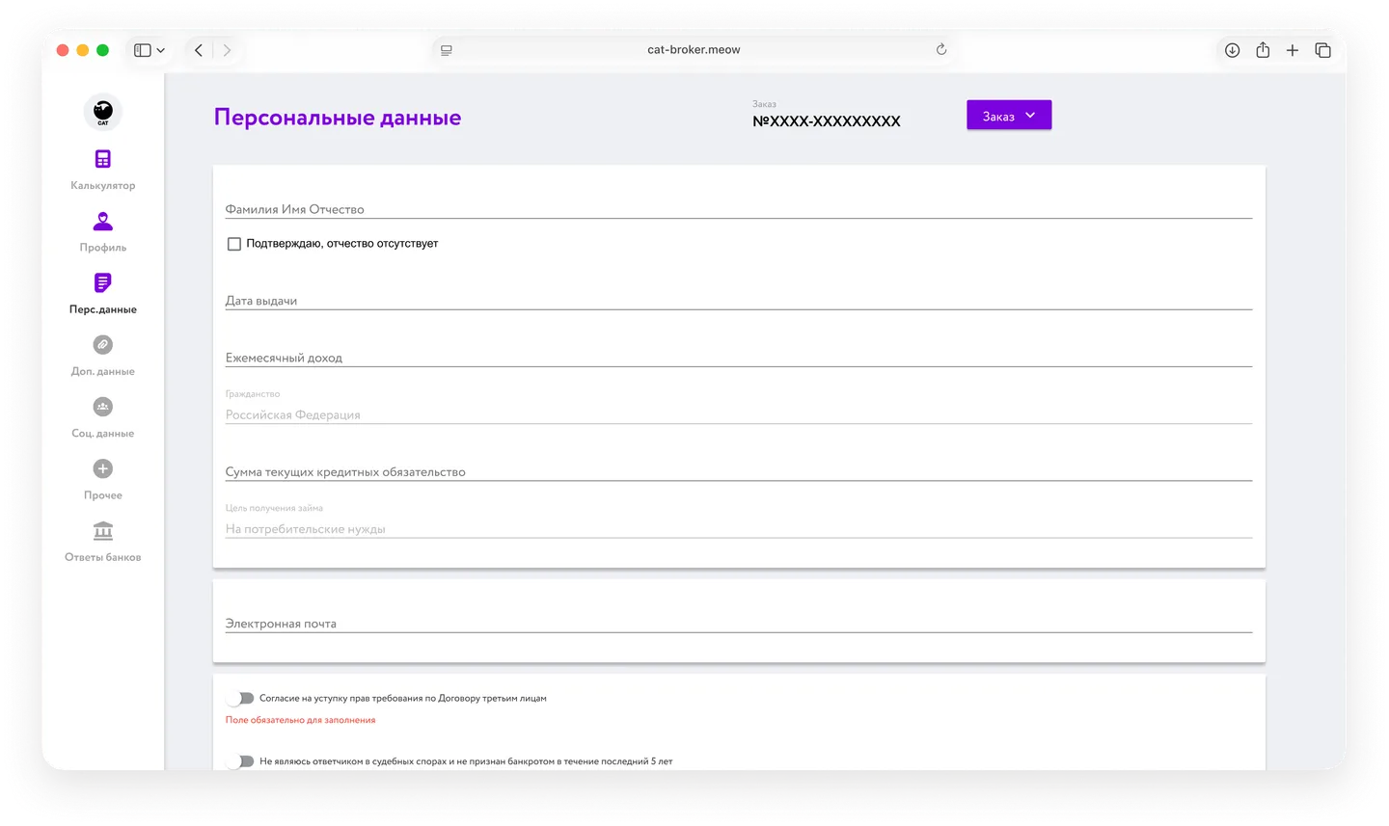Enable the 'Согласие на уступку прав' toggle
This screenshot has width=1389, height=826.
pyautogui.click(x=241, y=698)
